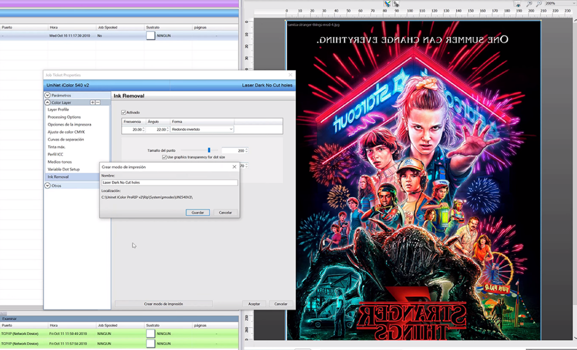Uncheck the Activado checkbox in Ink Removal

123,112
